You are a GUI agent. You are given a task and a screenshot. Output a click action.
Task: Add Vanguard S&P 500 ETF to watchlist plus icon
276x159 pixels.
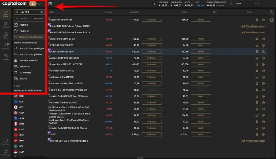point(263,20)
